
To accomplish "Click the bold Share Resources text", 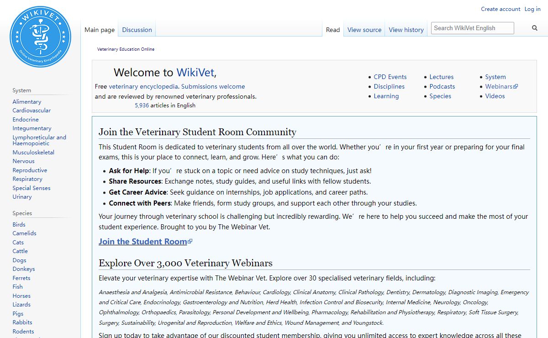I will tap(135, 181).
